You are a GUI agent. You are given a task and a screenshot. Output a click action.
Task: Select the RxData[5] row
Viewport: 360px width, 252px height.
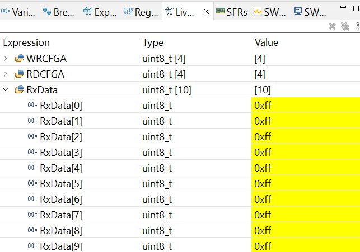click(180, 183)
